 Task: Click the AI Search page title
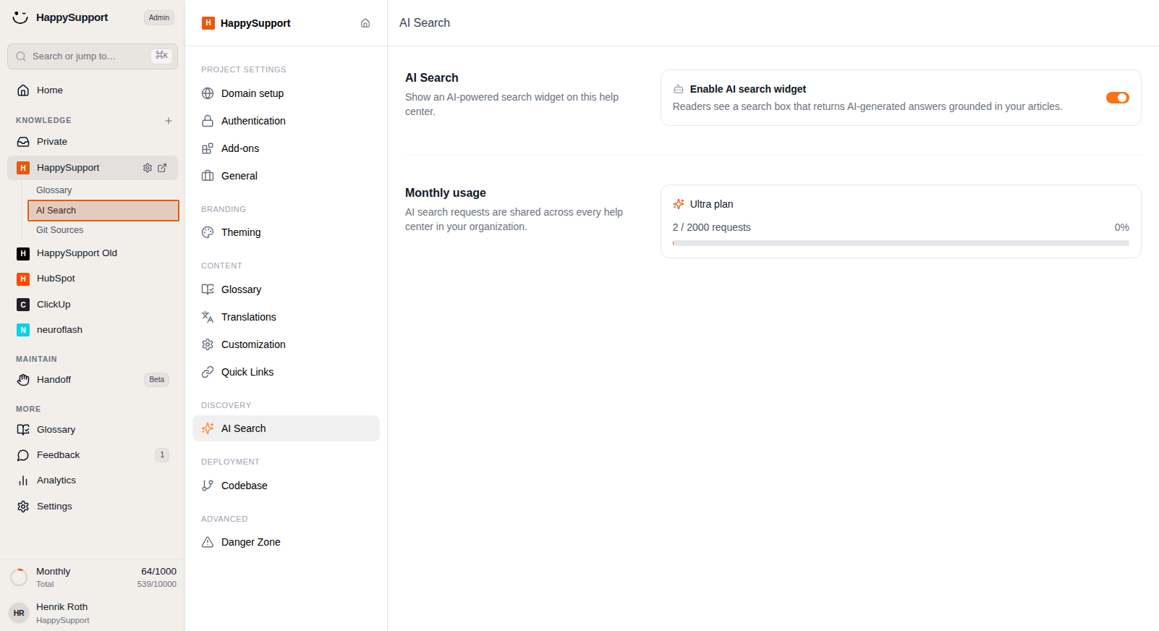[x=425, y=23]
